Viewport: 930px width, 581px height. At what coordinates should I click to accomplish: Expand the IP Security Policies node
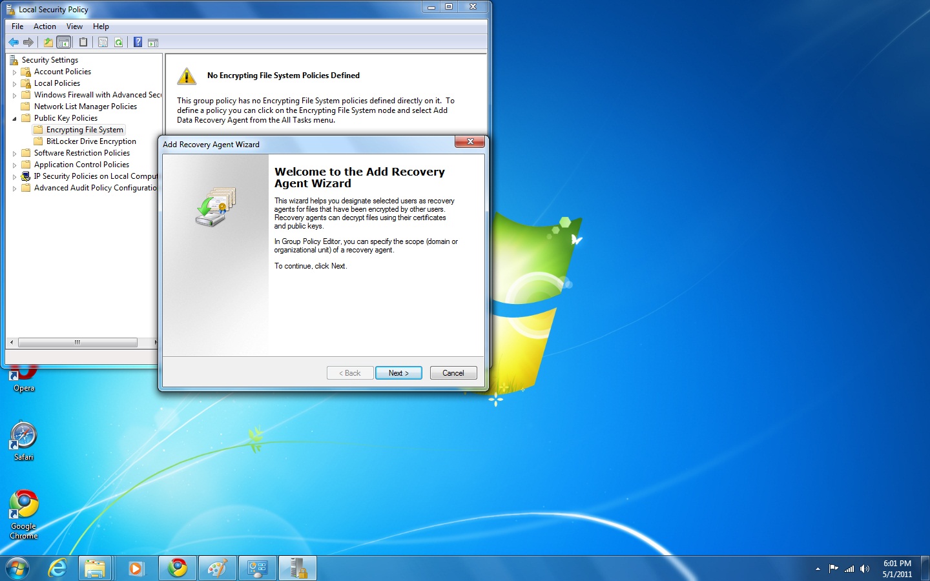click(x=14, y=177)
